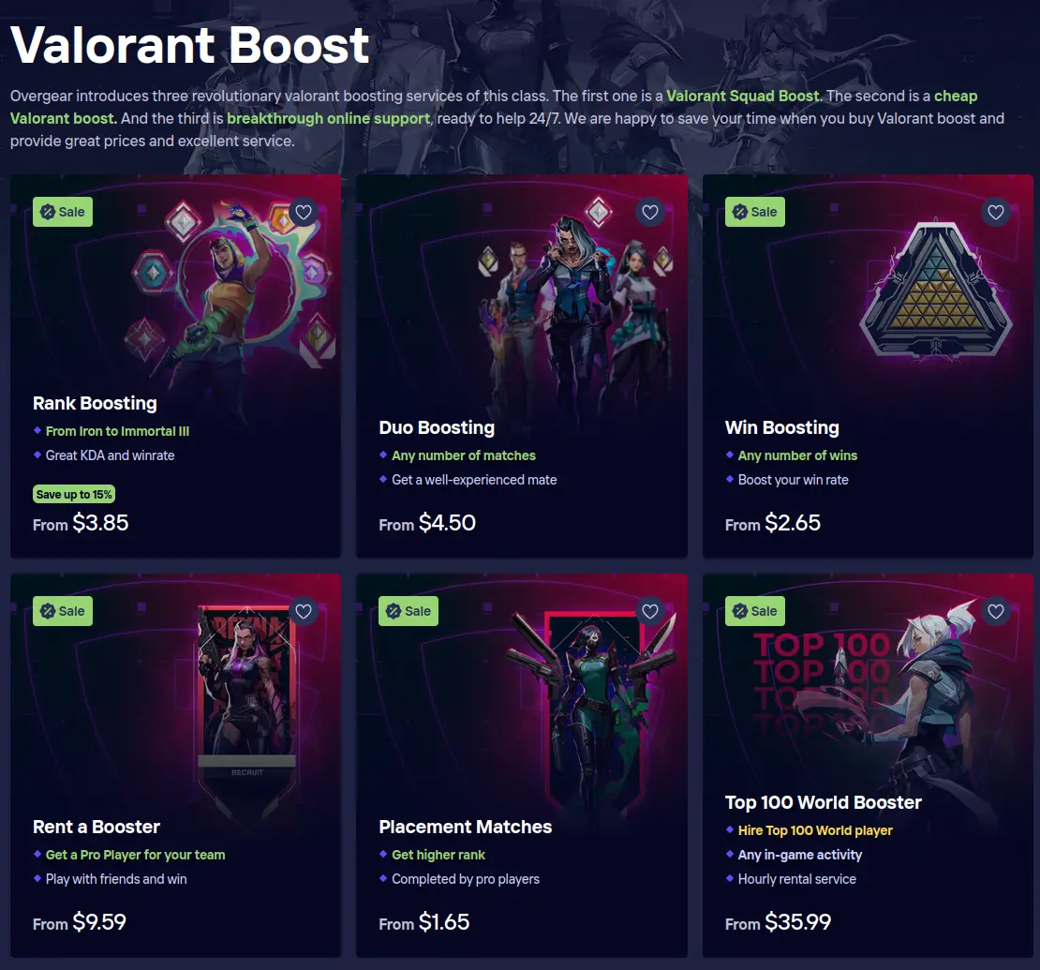Viewport: 1040px width, 970px height.
Task: Open the Duo Boosting product title
Action: (x=437, y=428)
